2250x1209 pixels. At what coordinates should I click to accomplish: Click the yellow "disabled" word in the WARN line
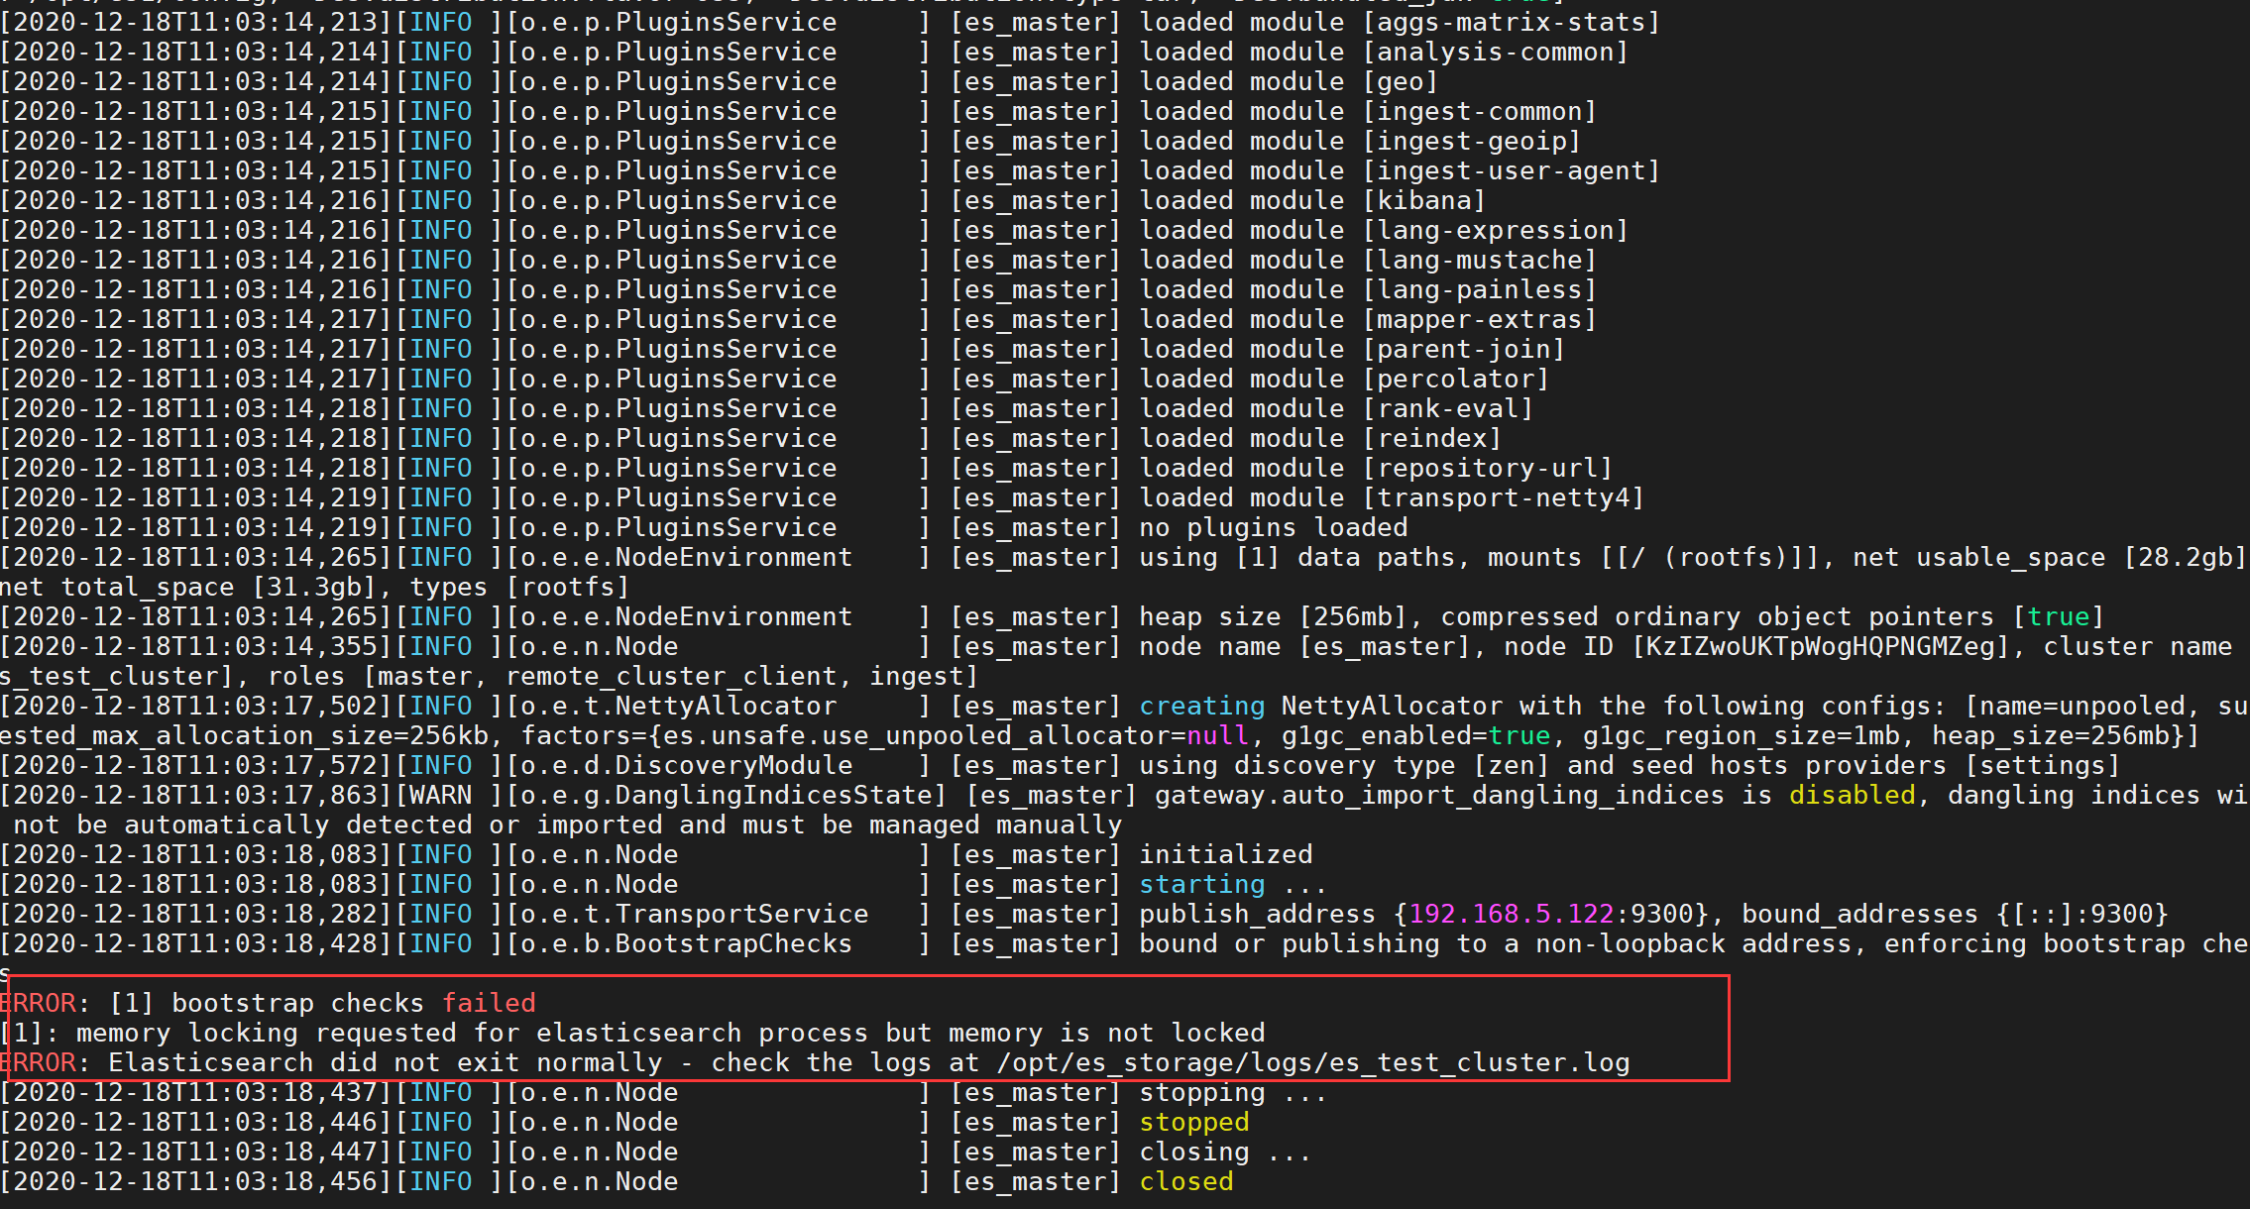pos(1853,795)
